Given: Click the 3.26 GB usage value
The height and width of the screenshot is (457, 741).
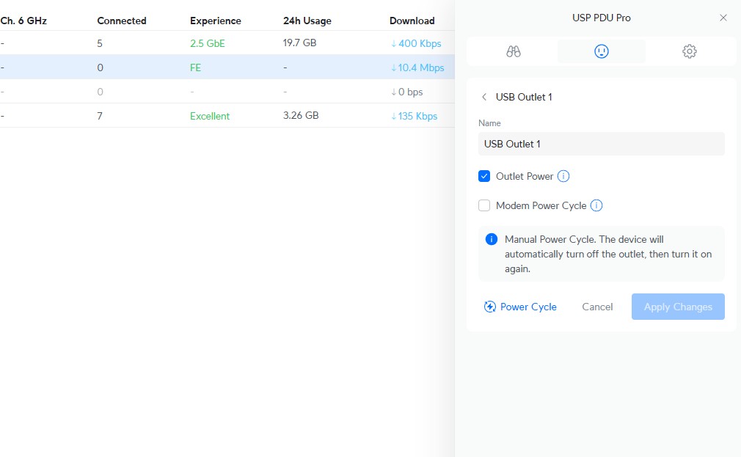Looking at the screenshot, I should (x=301, y=116).
